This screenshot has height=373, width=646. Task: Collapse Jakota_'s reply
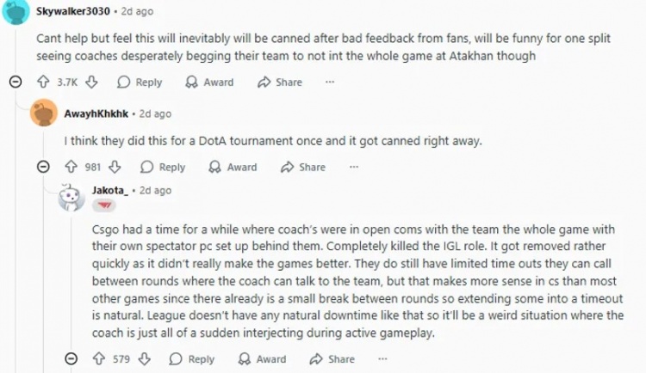pos(73,359)
